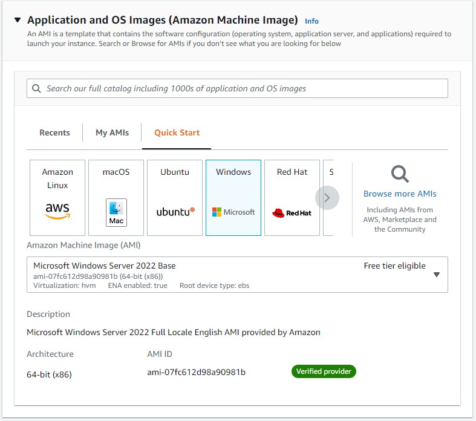Click the Windows Server 2022 description text
Viewport: 476px width, 421px height.
(x=174, y=332)
